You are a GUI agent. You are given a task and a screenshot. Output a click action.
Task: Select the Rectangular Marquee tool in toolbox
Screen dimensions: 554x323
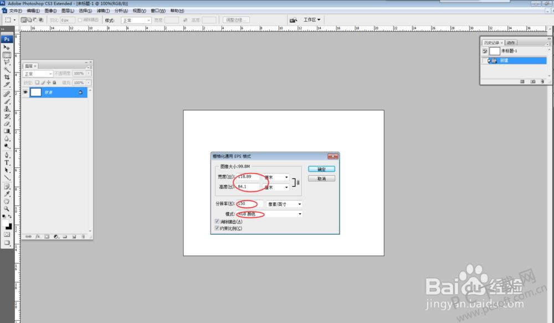pos(7,55)
